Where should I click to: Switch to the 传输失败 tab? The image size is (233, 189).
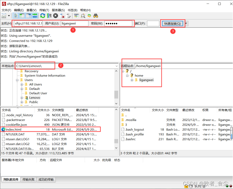coord(29,179)
